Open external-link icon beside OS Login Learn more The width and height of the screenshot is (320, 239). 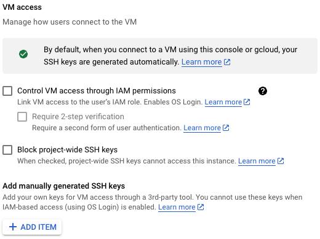[247, 102]
